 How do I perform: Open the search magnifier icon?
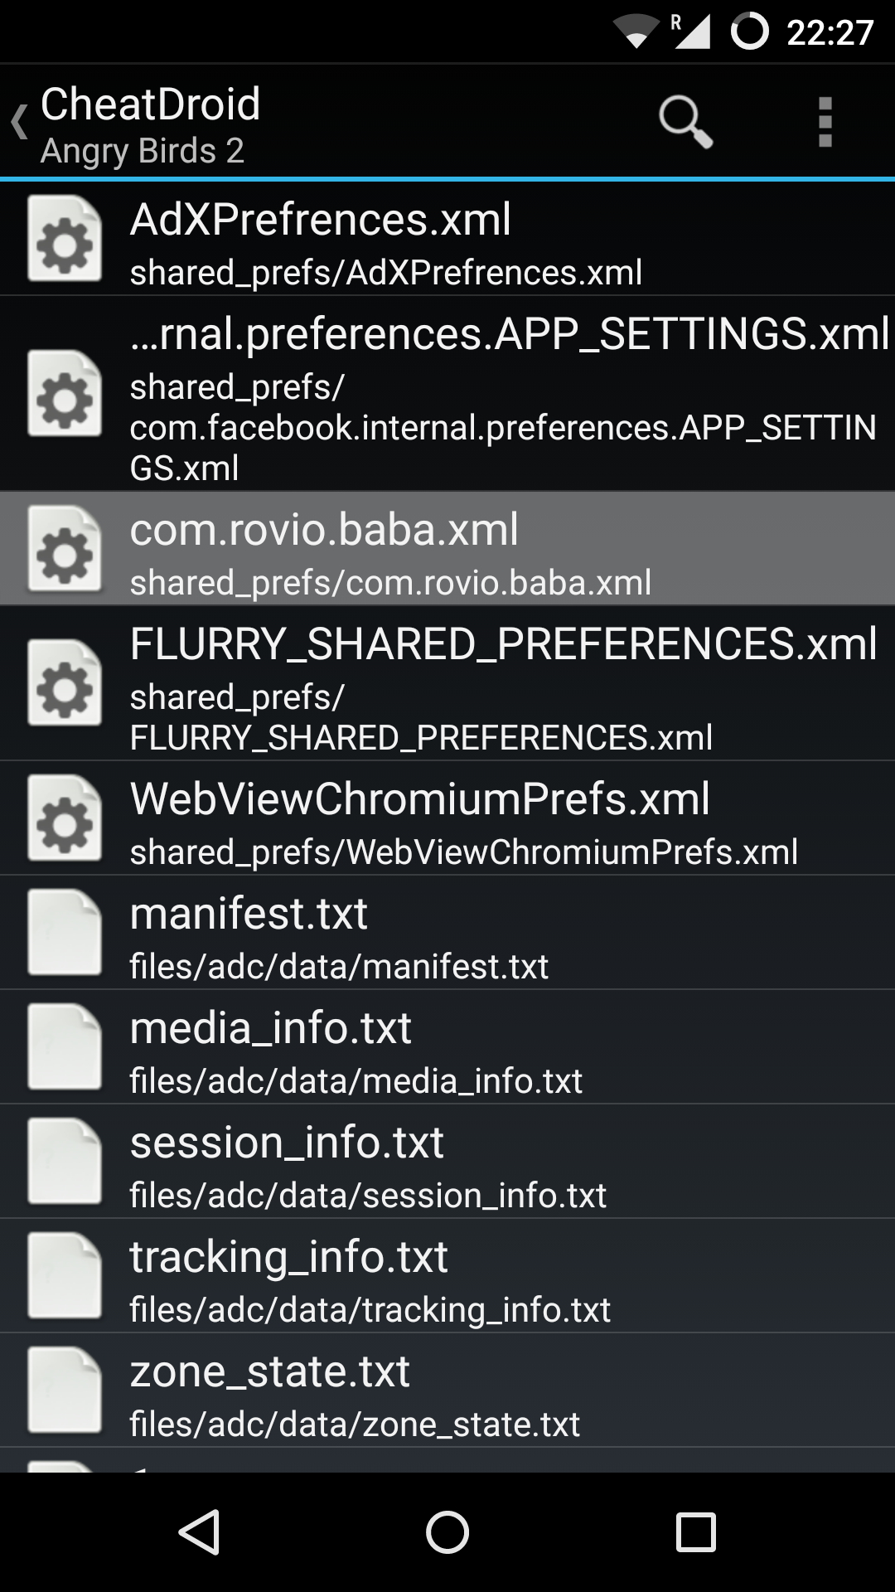685,122
